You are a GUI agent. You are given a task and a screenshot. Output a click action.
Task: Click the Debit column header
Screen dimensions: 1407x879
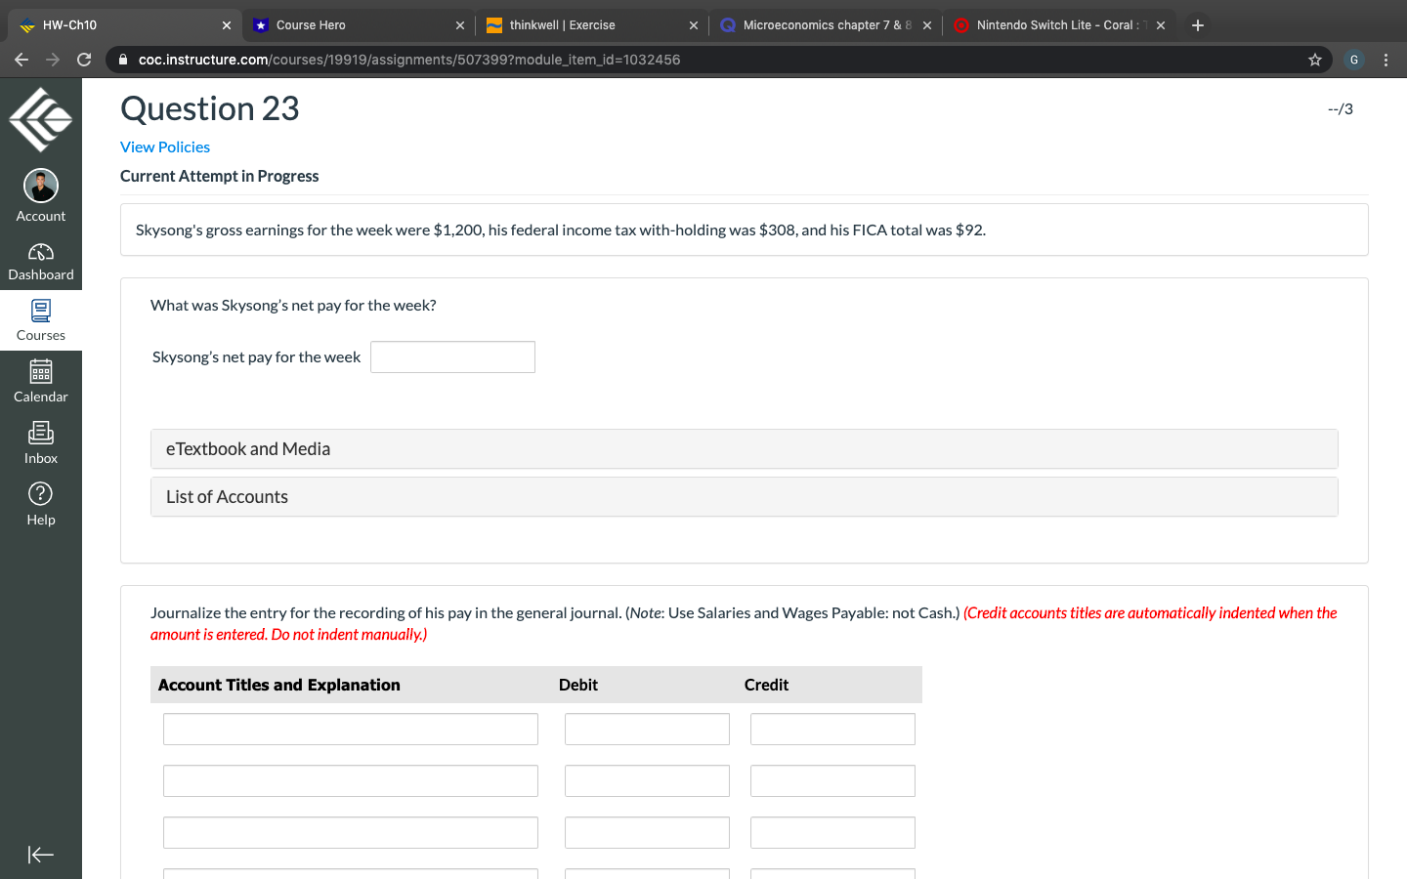(x=578, y=685)
